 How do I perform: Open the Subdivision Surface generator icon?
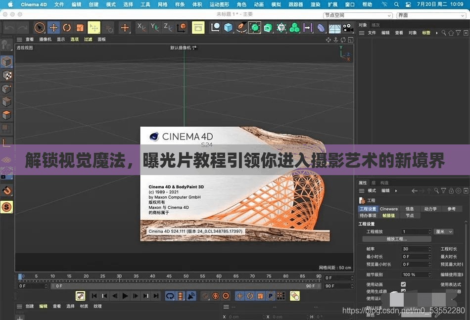point(254,28)
